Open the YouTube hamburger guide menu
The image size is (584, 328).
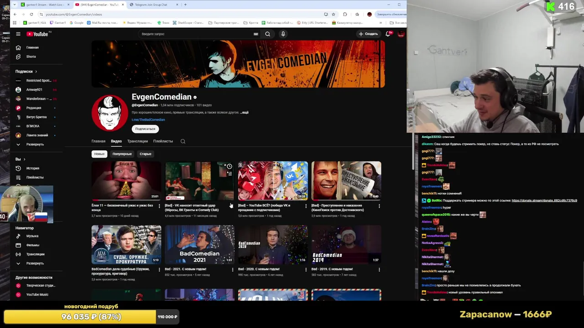click(x=18, y=34)
